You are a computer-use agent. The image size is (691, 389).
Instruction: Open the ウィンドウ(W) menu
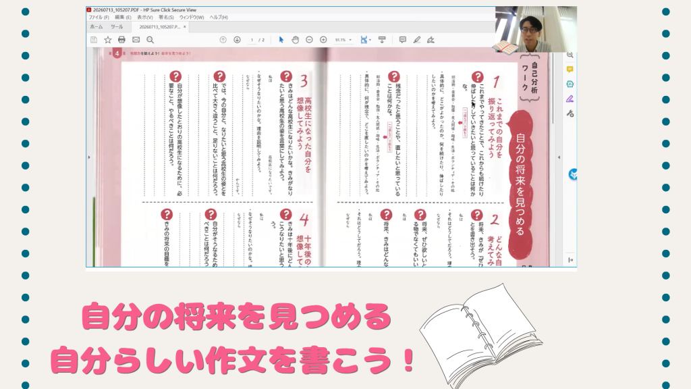tap(191, 17)
